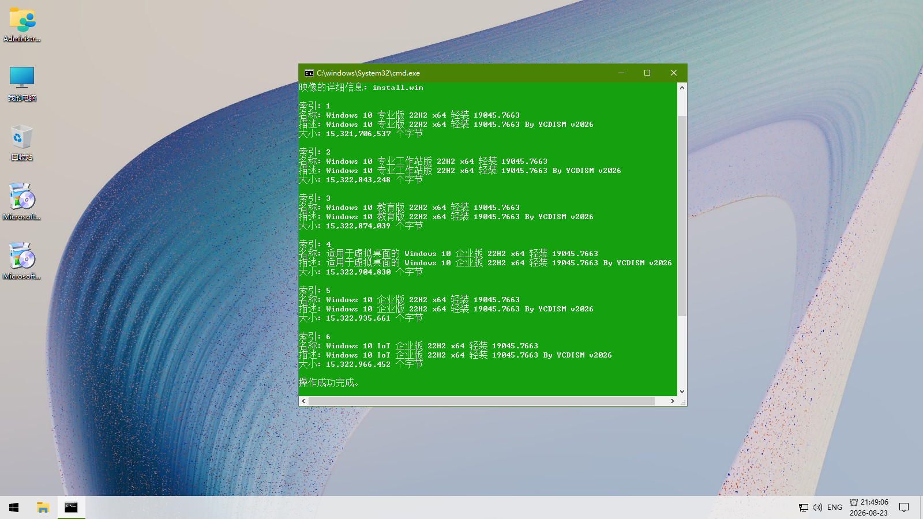Close the cmd.exe window
The height and width of the screenshot is (519, 923).
tap(673, 73)
